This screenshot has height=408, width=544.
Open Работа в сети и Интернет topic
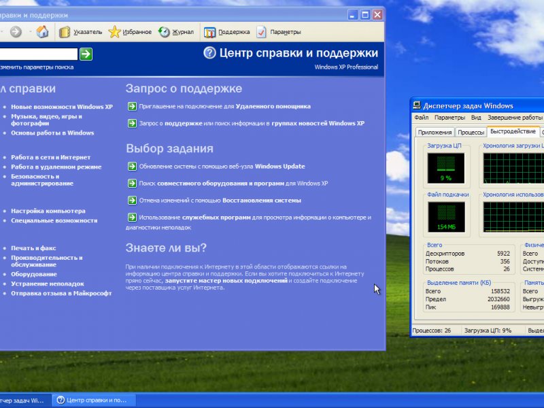pos(50,157)
